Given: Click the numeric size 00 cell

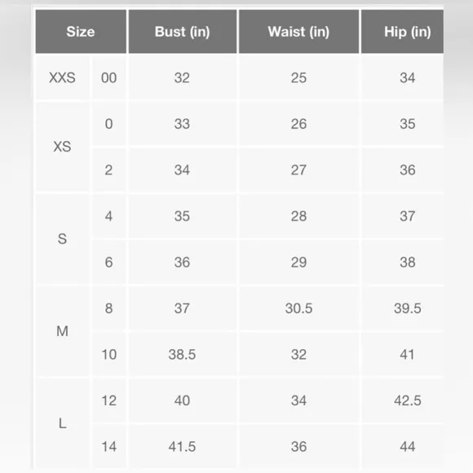Looking at the screenshot, I should point(109,77).
